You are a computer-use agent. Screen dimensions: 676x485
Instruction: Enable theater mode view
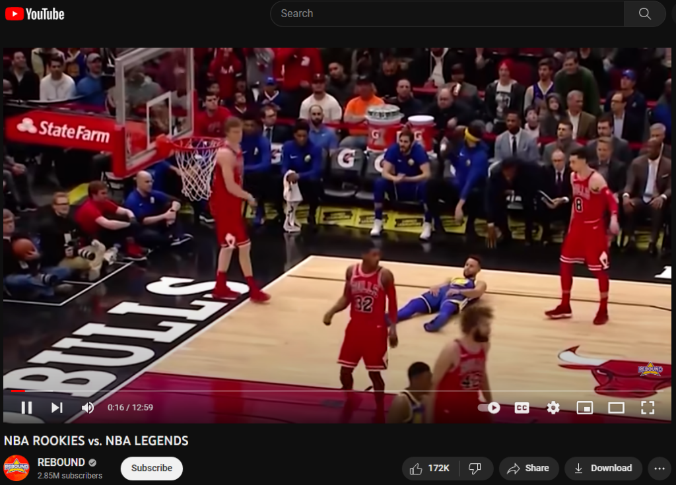616,407
